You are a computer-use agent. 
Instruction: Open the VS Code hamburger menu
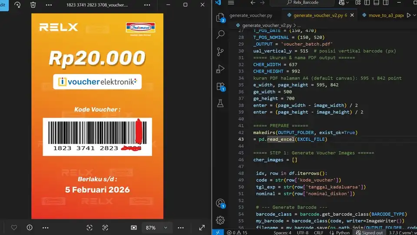(x=231, y=3)
